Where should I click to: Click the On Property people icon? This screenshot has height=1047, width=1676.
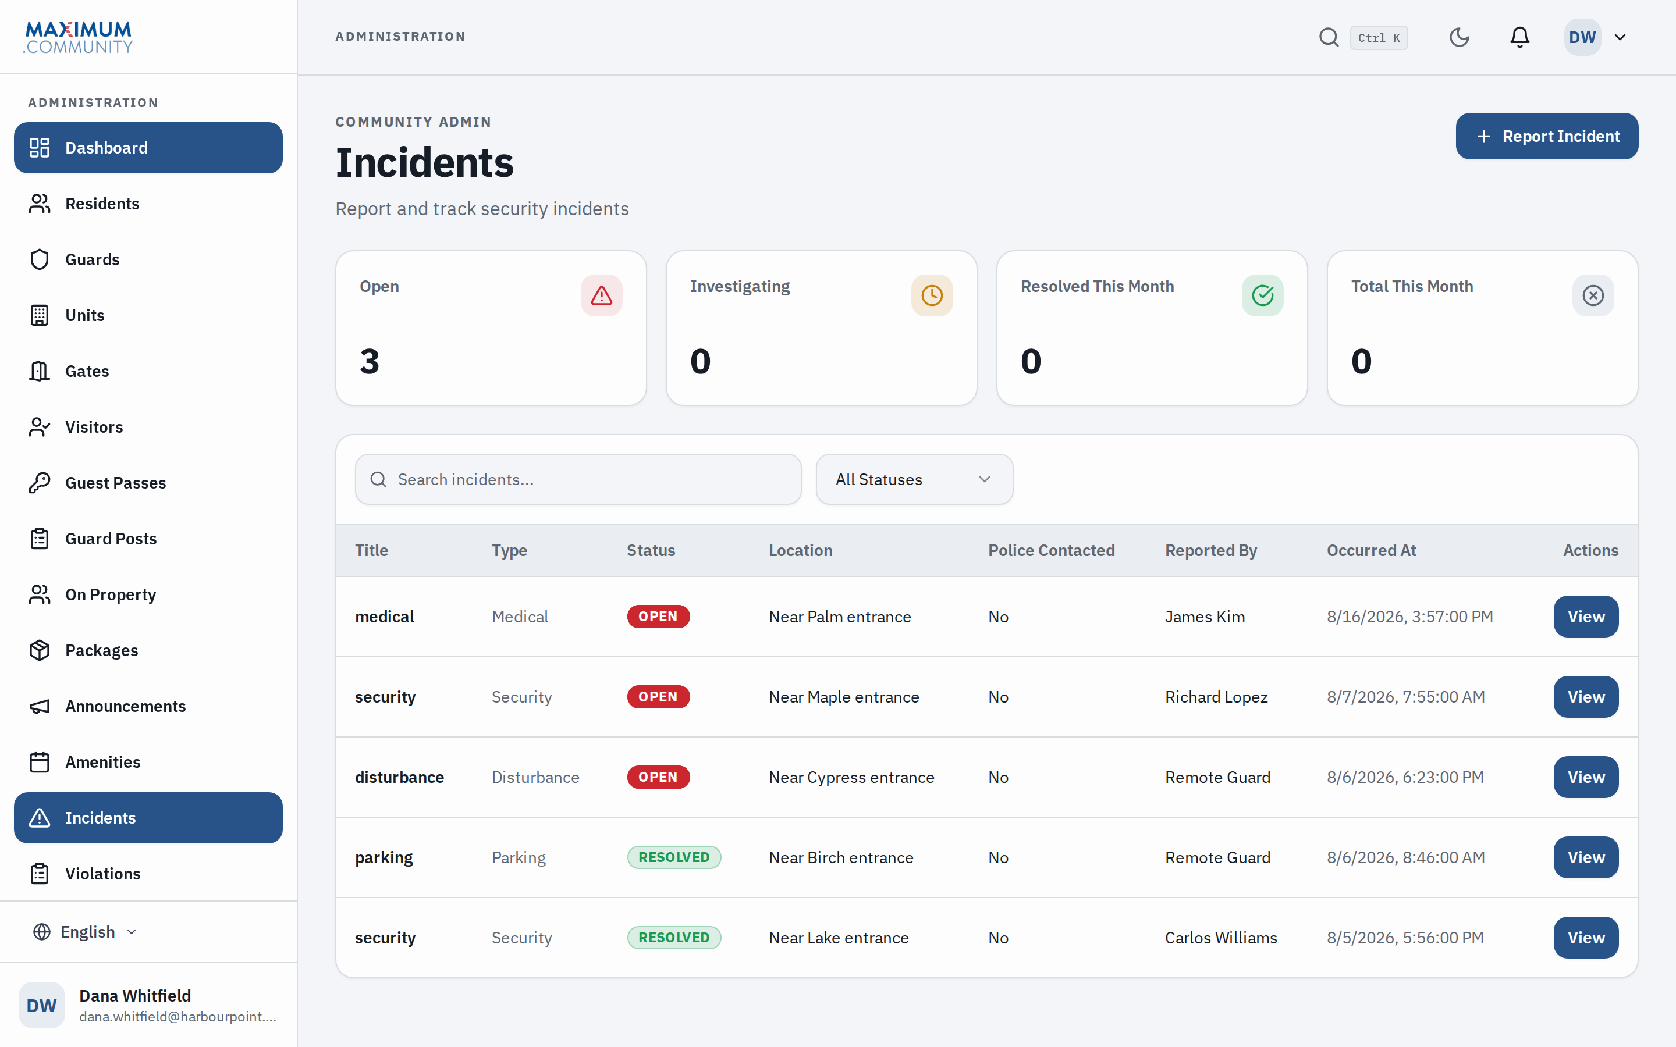(40, 595)
